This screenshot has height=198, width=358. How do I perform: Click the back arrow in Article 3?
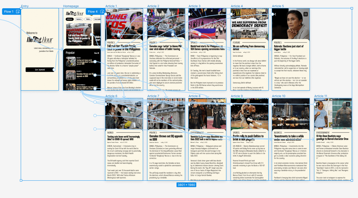pyautogui.click(x=192, y=14)
